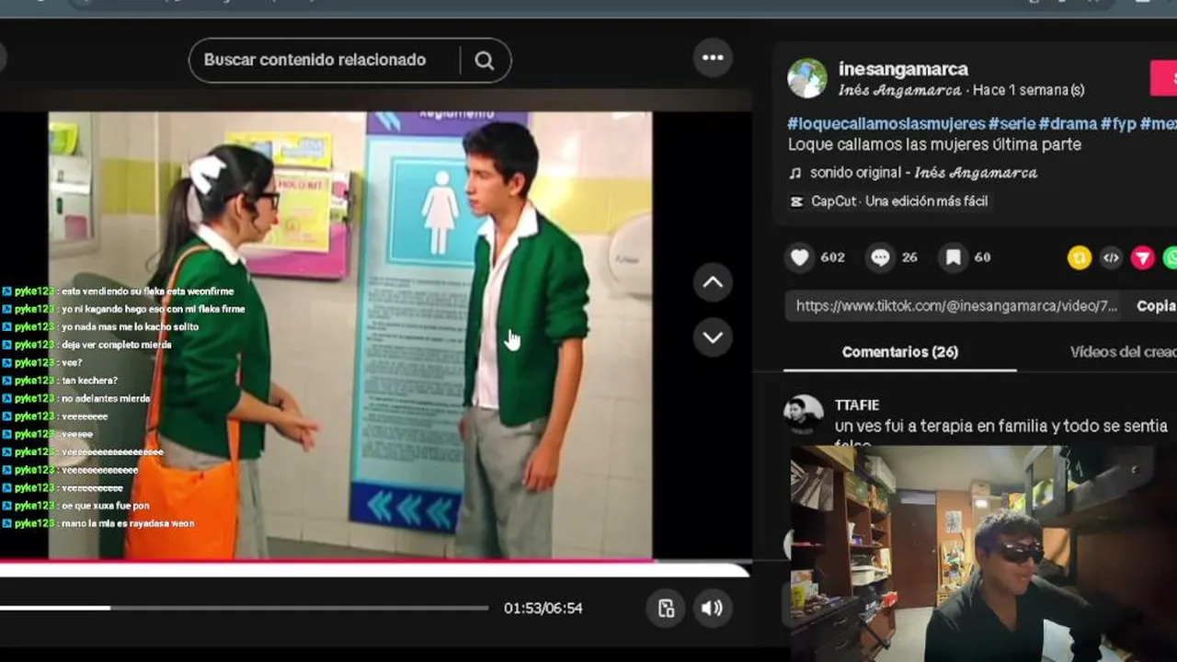Click CapCut Una edición más fácil link
Image resolution: width=1177 pixels, height=662 pixels.
pos(899,201)
